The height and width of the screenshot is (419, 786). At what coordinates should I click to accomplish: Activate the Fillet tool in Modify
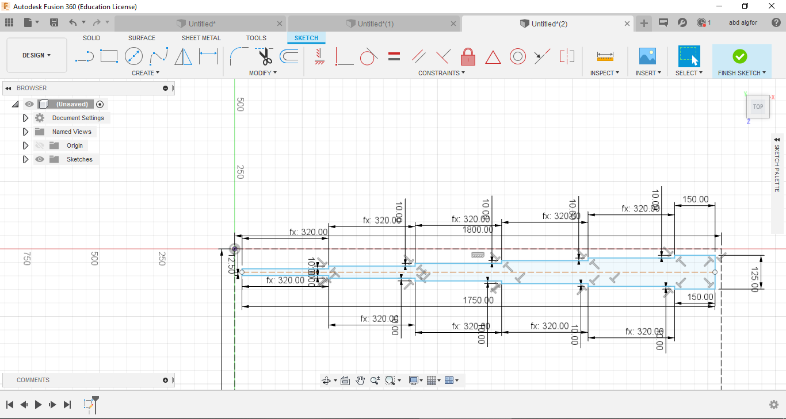pyautogui.click(x=238, y=56)
